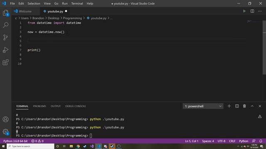Click line 1 from datetime import statement

(x=54, y=23)
